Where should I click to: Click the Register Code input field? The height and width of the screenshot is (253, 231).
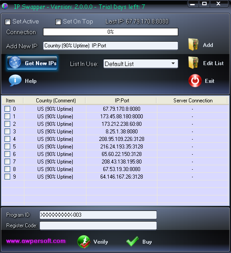pyautogui.click(x=98, y=226)
